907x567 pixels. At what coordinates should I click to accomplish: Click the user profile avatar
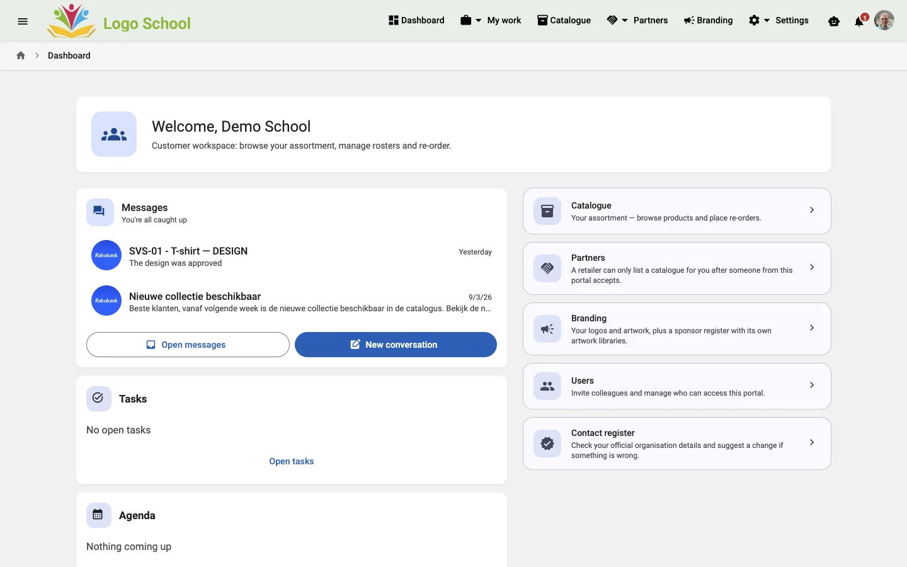pyautogui.click(x=884, y=20)
